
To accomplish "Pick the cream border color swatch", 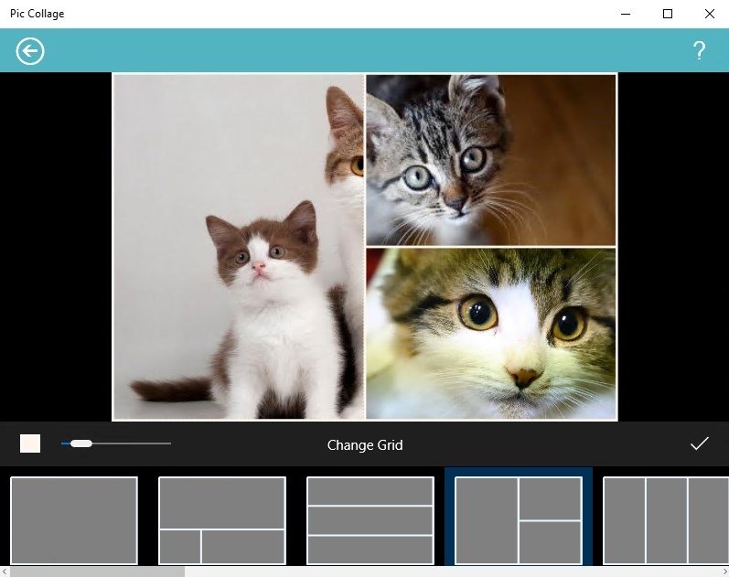I will coord(30,443).
